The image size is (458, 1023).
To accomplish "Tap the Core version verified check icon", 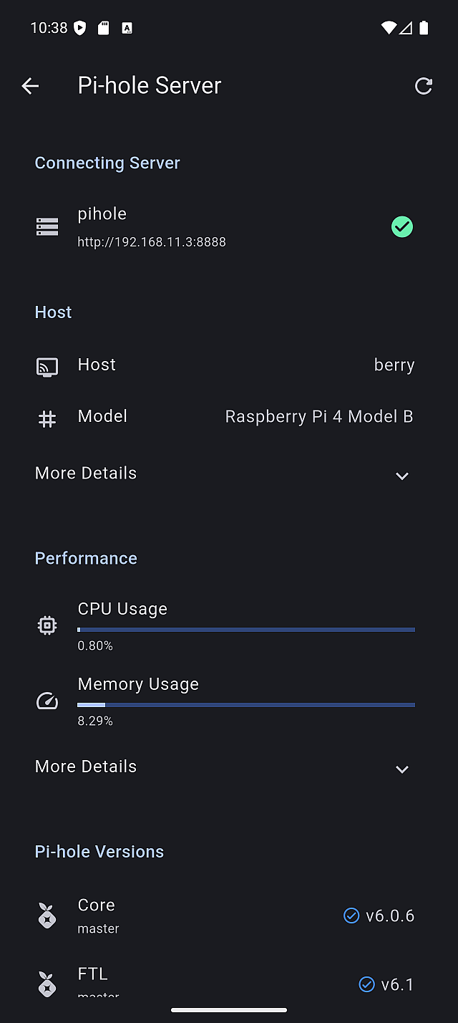I will pyautogui.click(x=351, y=916).
